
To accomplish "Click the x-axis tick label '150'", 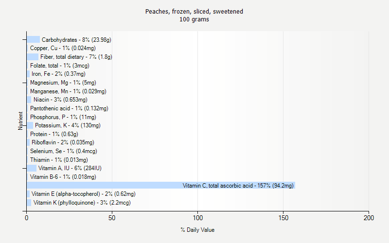I will 283,218.
